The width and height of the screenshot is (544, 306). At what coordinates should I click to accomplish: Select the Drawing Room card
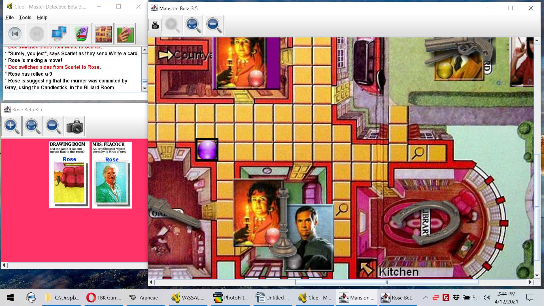click(x=69, y=175)
